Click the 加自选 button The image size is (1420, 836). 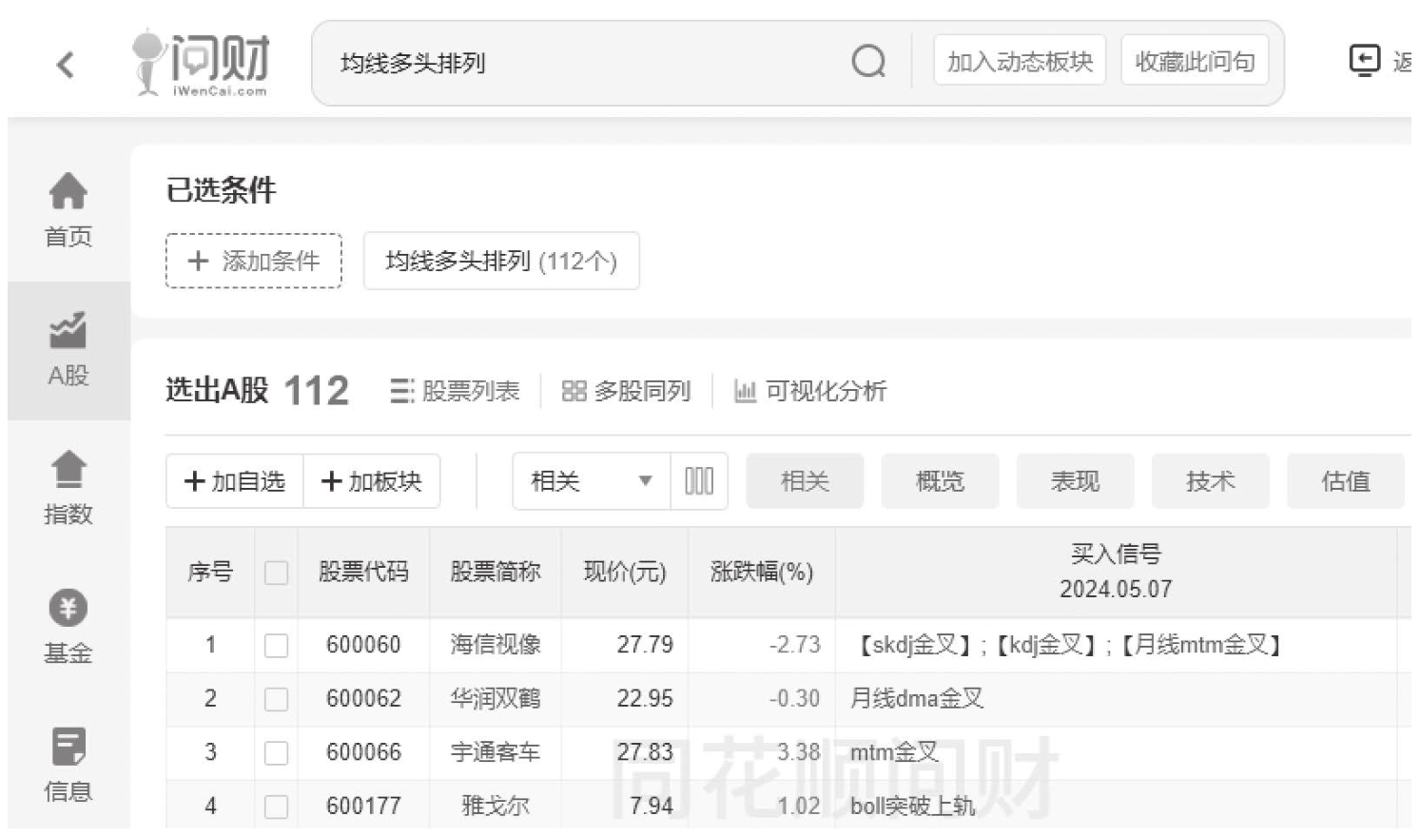click(x=235, y=481)
